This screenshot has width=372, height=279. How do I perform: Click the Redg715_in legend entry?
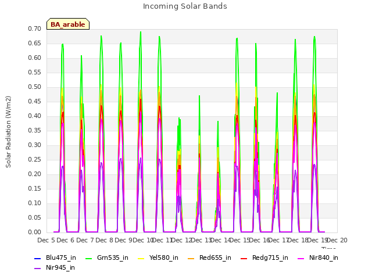click(x=264, y=257)
